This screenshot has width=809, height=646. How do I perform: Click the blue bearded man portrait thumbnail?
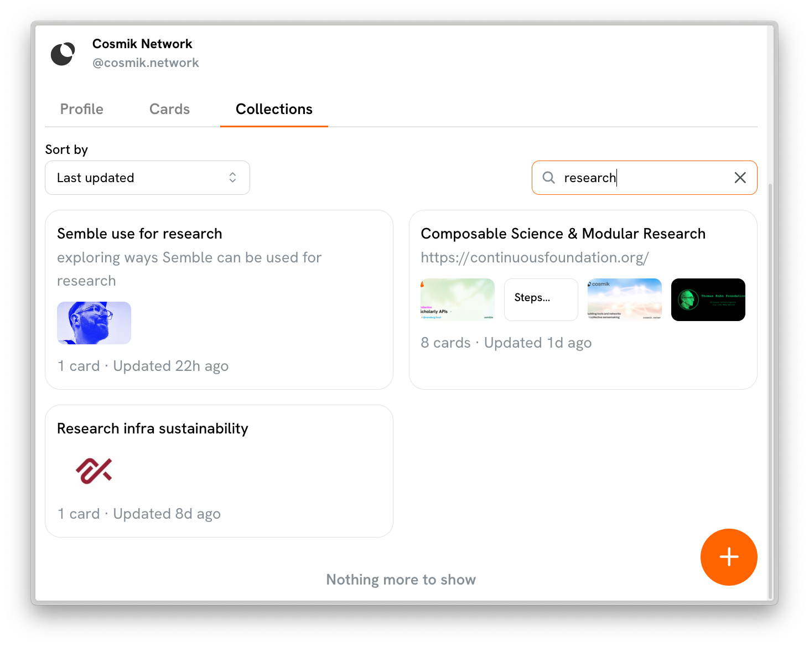[x=94, y=323]
